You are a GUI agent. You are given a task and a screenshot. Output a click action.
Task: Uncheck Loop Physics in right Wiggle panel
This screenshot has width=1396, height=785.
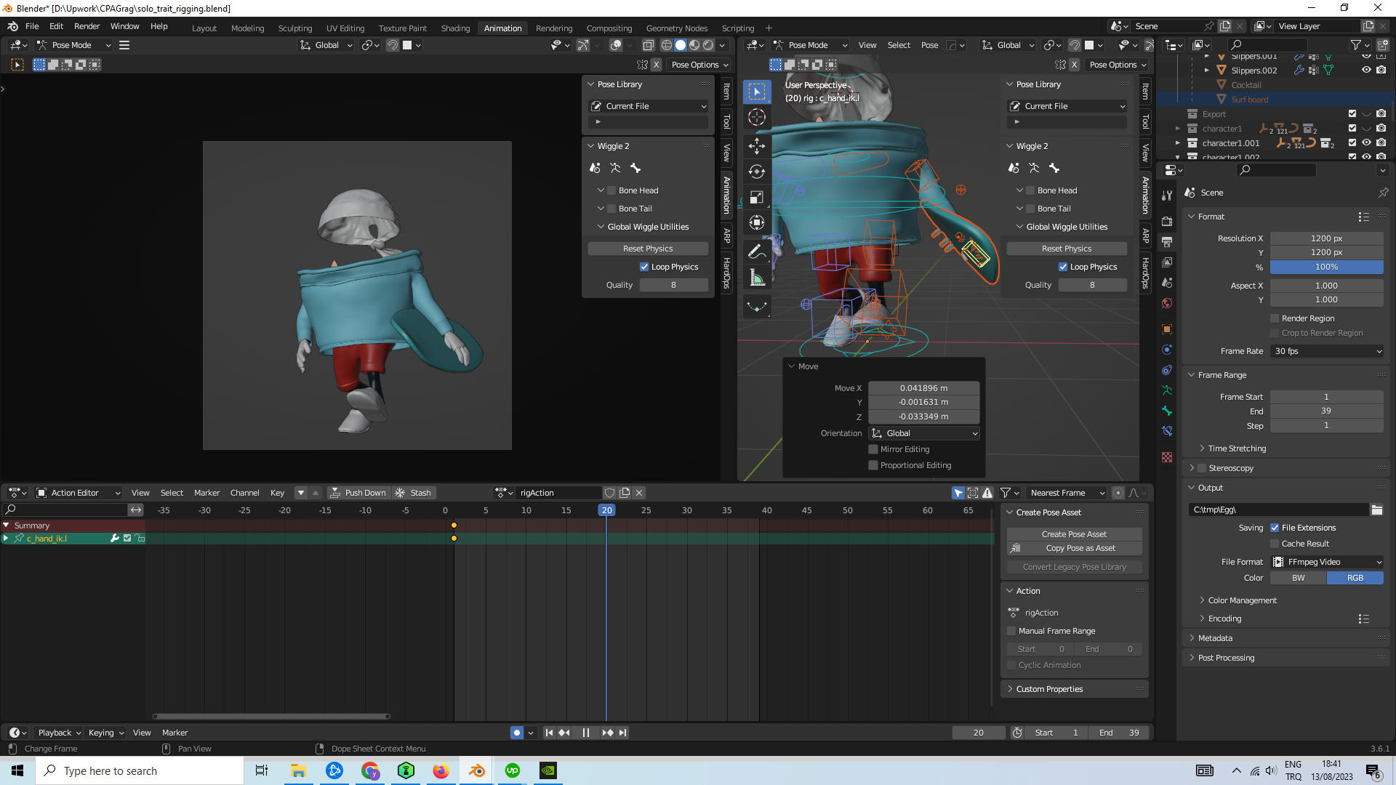pos(1063,267)
